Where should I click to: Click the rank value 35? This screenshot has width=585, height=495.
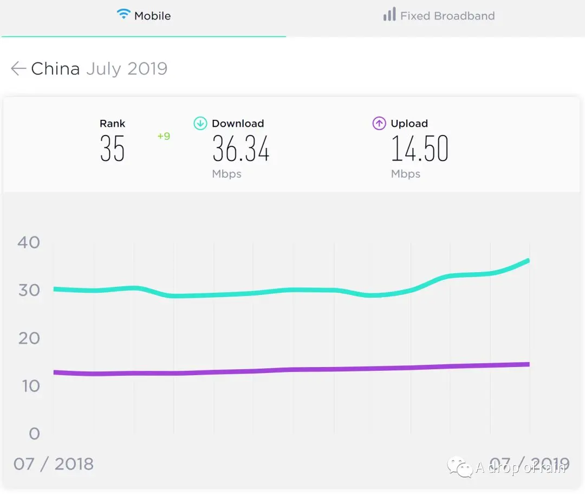click(112, 149)
